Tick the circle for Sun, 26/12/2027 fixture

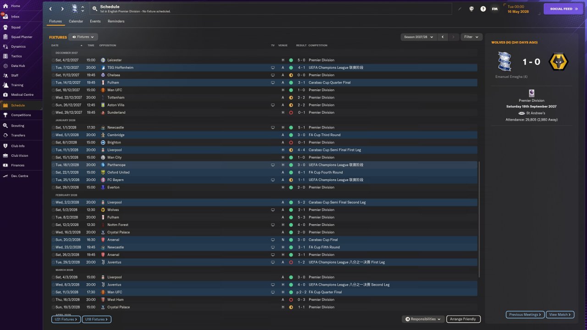(53, 105)
